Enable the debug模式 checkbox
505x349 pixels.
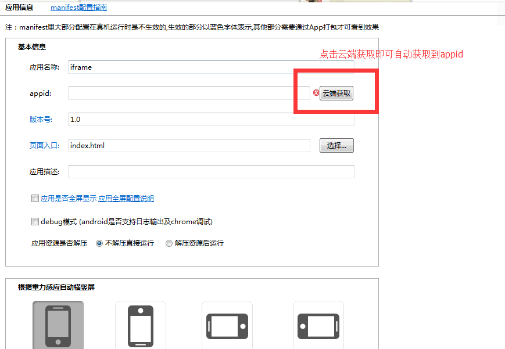(35, 221)
